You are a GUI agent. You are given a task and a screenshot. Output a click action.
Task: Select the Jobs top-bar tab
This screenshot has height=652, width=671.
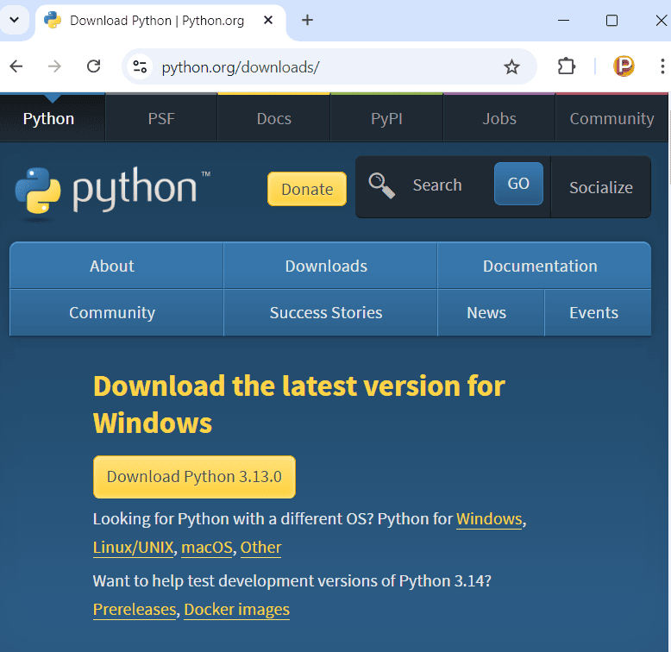coord(499,118)
